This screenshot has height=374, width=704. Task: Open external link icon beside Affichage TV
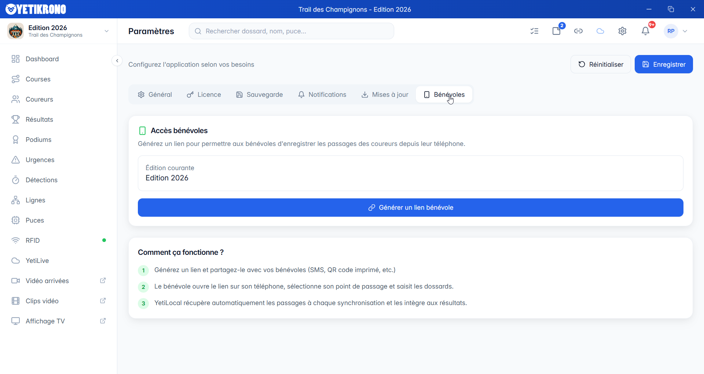click(x=103, y=321)
